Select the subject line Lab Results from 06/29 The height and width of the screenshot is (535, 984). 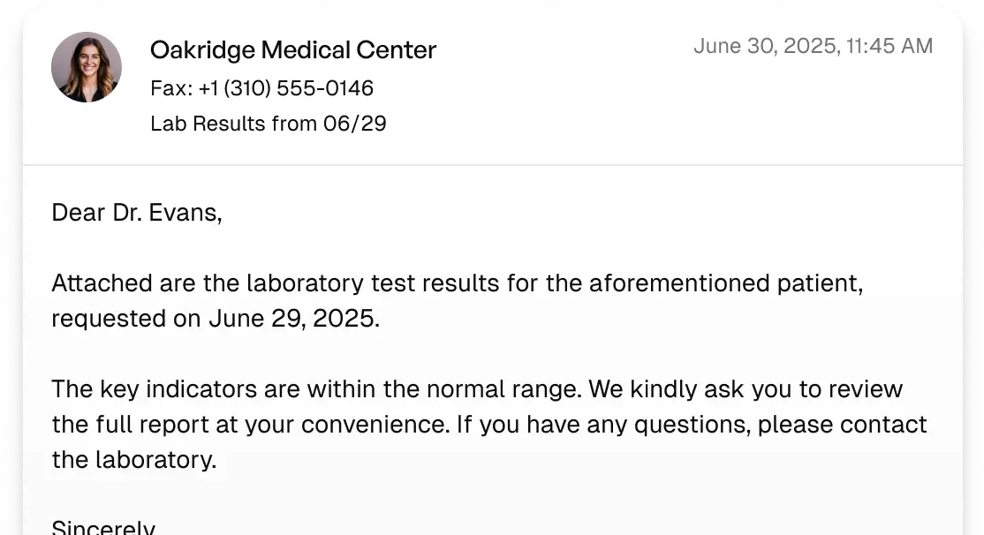click(x=268, y=124)
